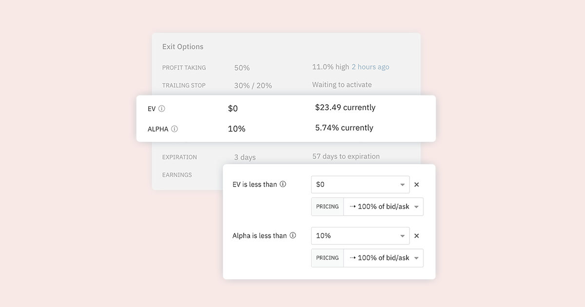The width and height of the screenshot is (585, 307).
Task: Select the PRICING badge under the Alpha rule
Action: pos(327,258)
